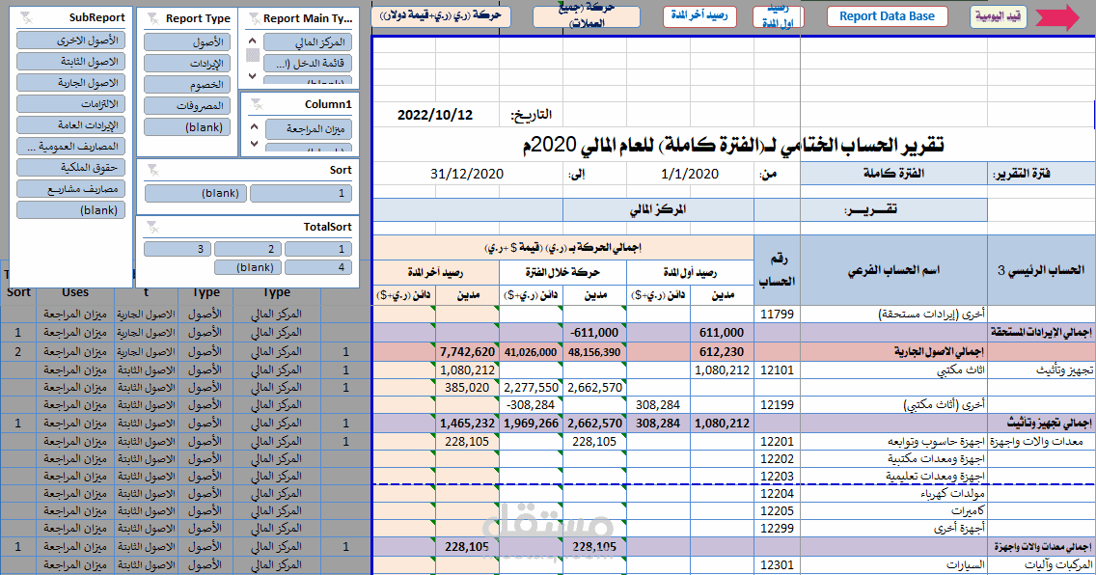Select the start date cell 1/1/2020
The image size is (1096, 575).
tap(690, 174)
